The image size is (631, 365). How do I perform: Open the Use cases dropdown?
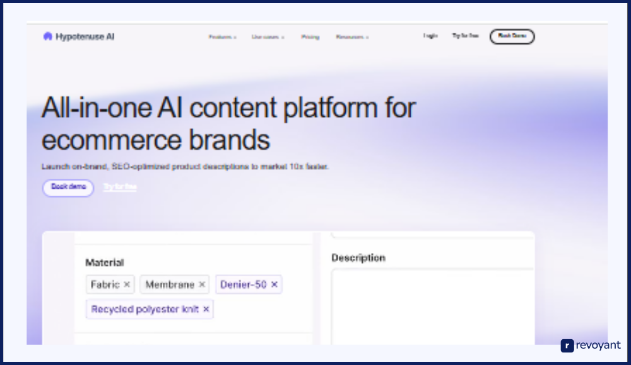point(268,37)
